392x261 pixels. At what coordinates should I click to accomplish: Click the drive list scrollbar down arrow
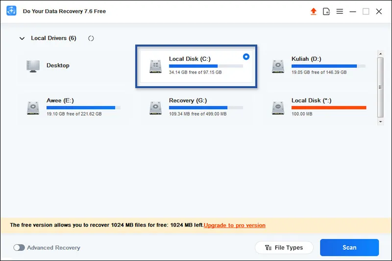380,121
